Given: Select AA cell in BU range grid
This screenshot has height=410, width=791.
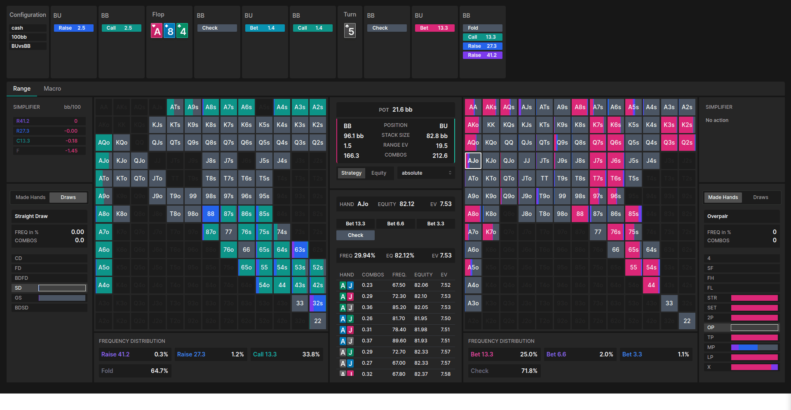Looking at the screenshot, I should coord(473,107).
